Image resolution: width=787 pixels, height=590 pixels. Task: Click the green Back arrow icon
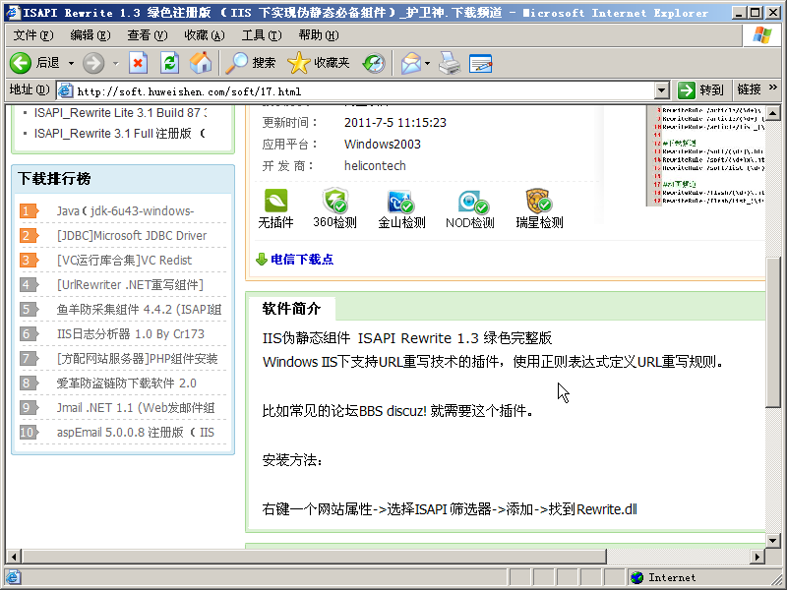click(21, 63)
